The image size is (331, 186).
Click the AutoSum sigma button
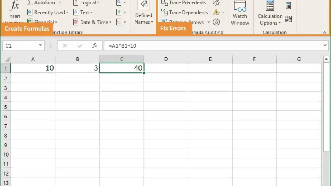30,3
